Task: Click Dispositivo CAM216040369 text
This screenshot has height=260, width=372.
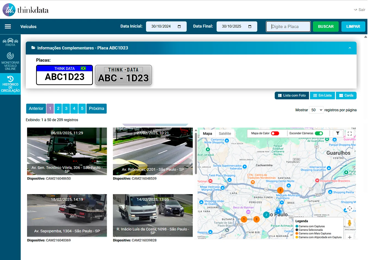Action: pos(49,240)
